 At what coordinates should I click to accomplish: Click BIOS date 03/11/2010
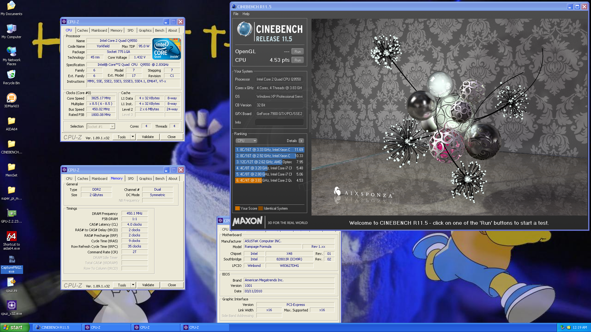[x=289, y=291]
